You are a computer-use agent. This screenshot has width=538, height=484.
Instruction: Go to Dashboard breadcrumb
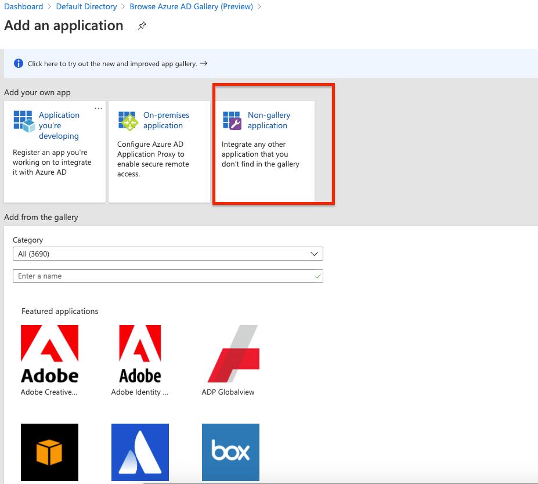click(24, 6)
